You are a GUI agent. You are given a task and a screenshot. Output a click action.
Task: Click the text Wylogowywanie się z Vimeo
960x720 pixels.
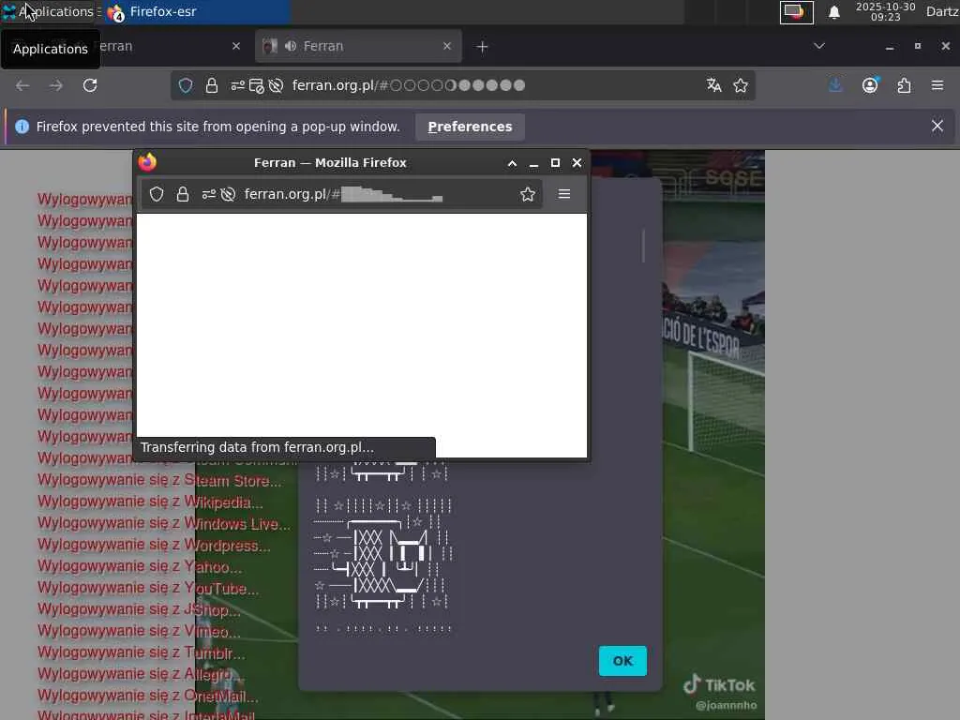click(139, 631)
